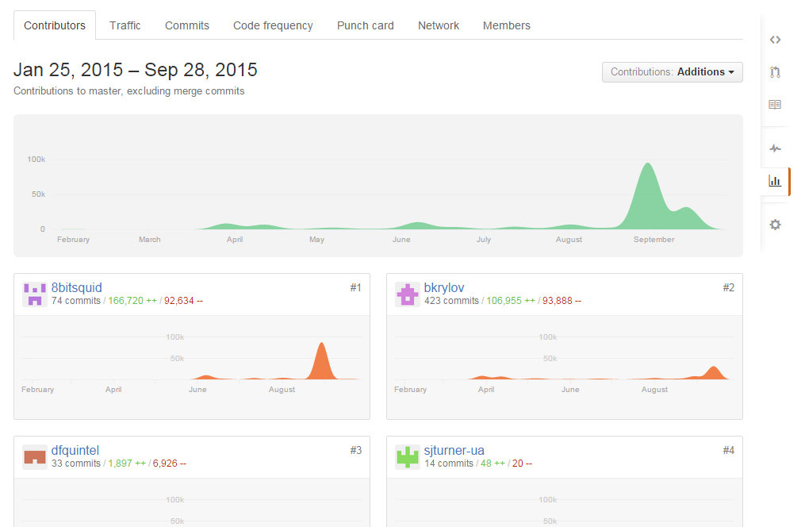Viewport: 805px width, 527px height.
Task: Click the September peak in main graph
Action: [648, 195]
